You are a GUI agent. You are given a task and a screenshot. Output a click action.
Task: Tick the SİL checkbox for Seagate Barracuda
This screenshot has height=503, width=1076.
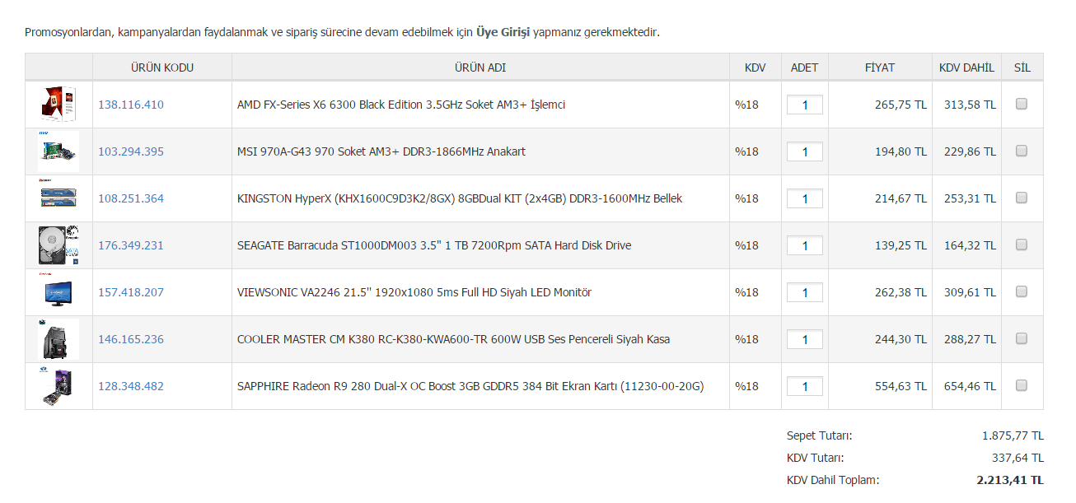tap(1022, 245)
